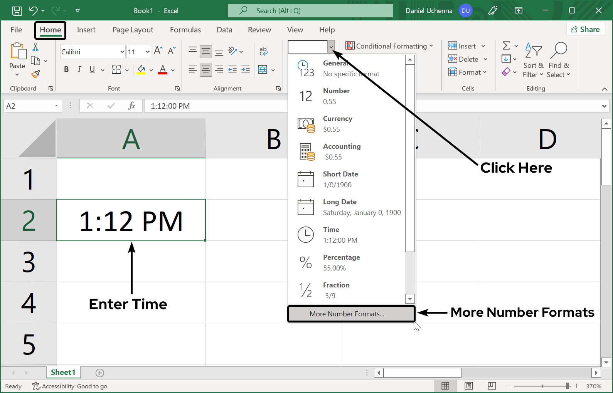Click the Save icon in title bar
Viewport: 613px width, 393px height.
[x=17, y=11]
